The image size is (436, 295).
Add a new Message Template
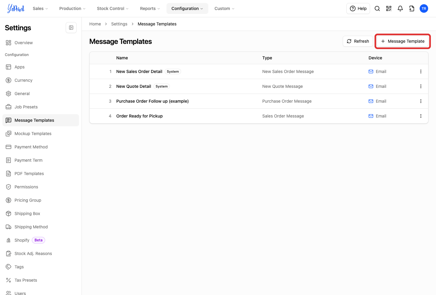pyautogui.click(x=403, y=41)
